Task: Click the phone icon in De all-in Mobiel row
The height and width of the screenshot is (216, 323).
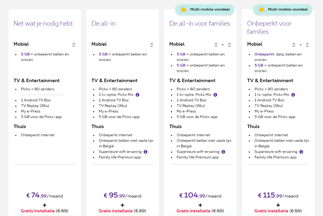Action: coord(151,45)
